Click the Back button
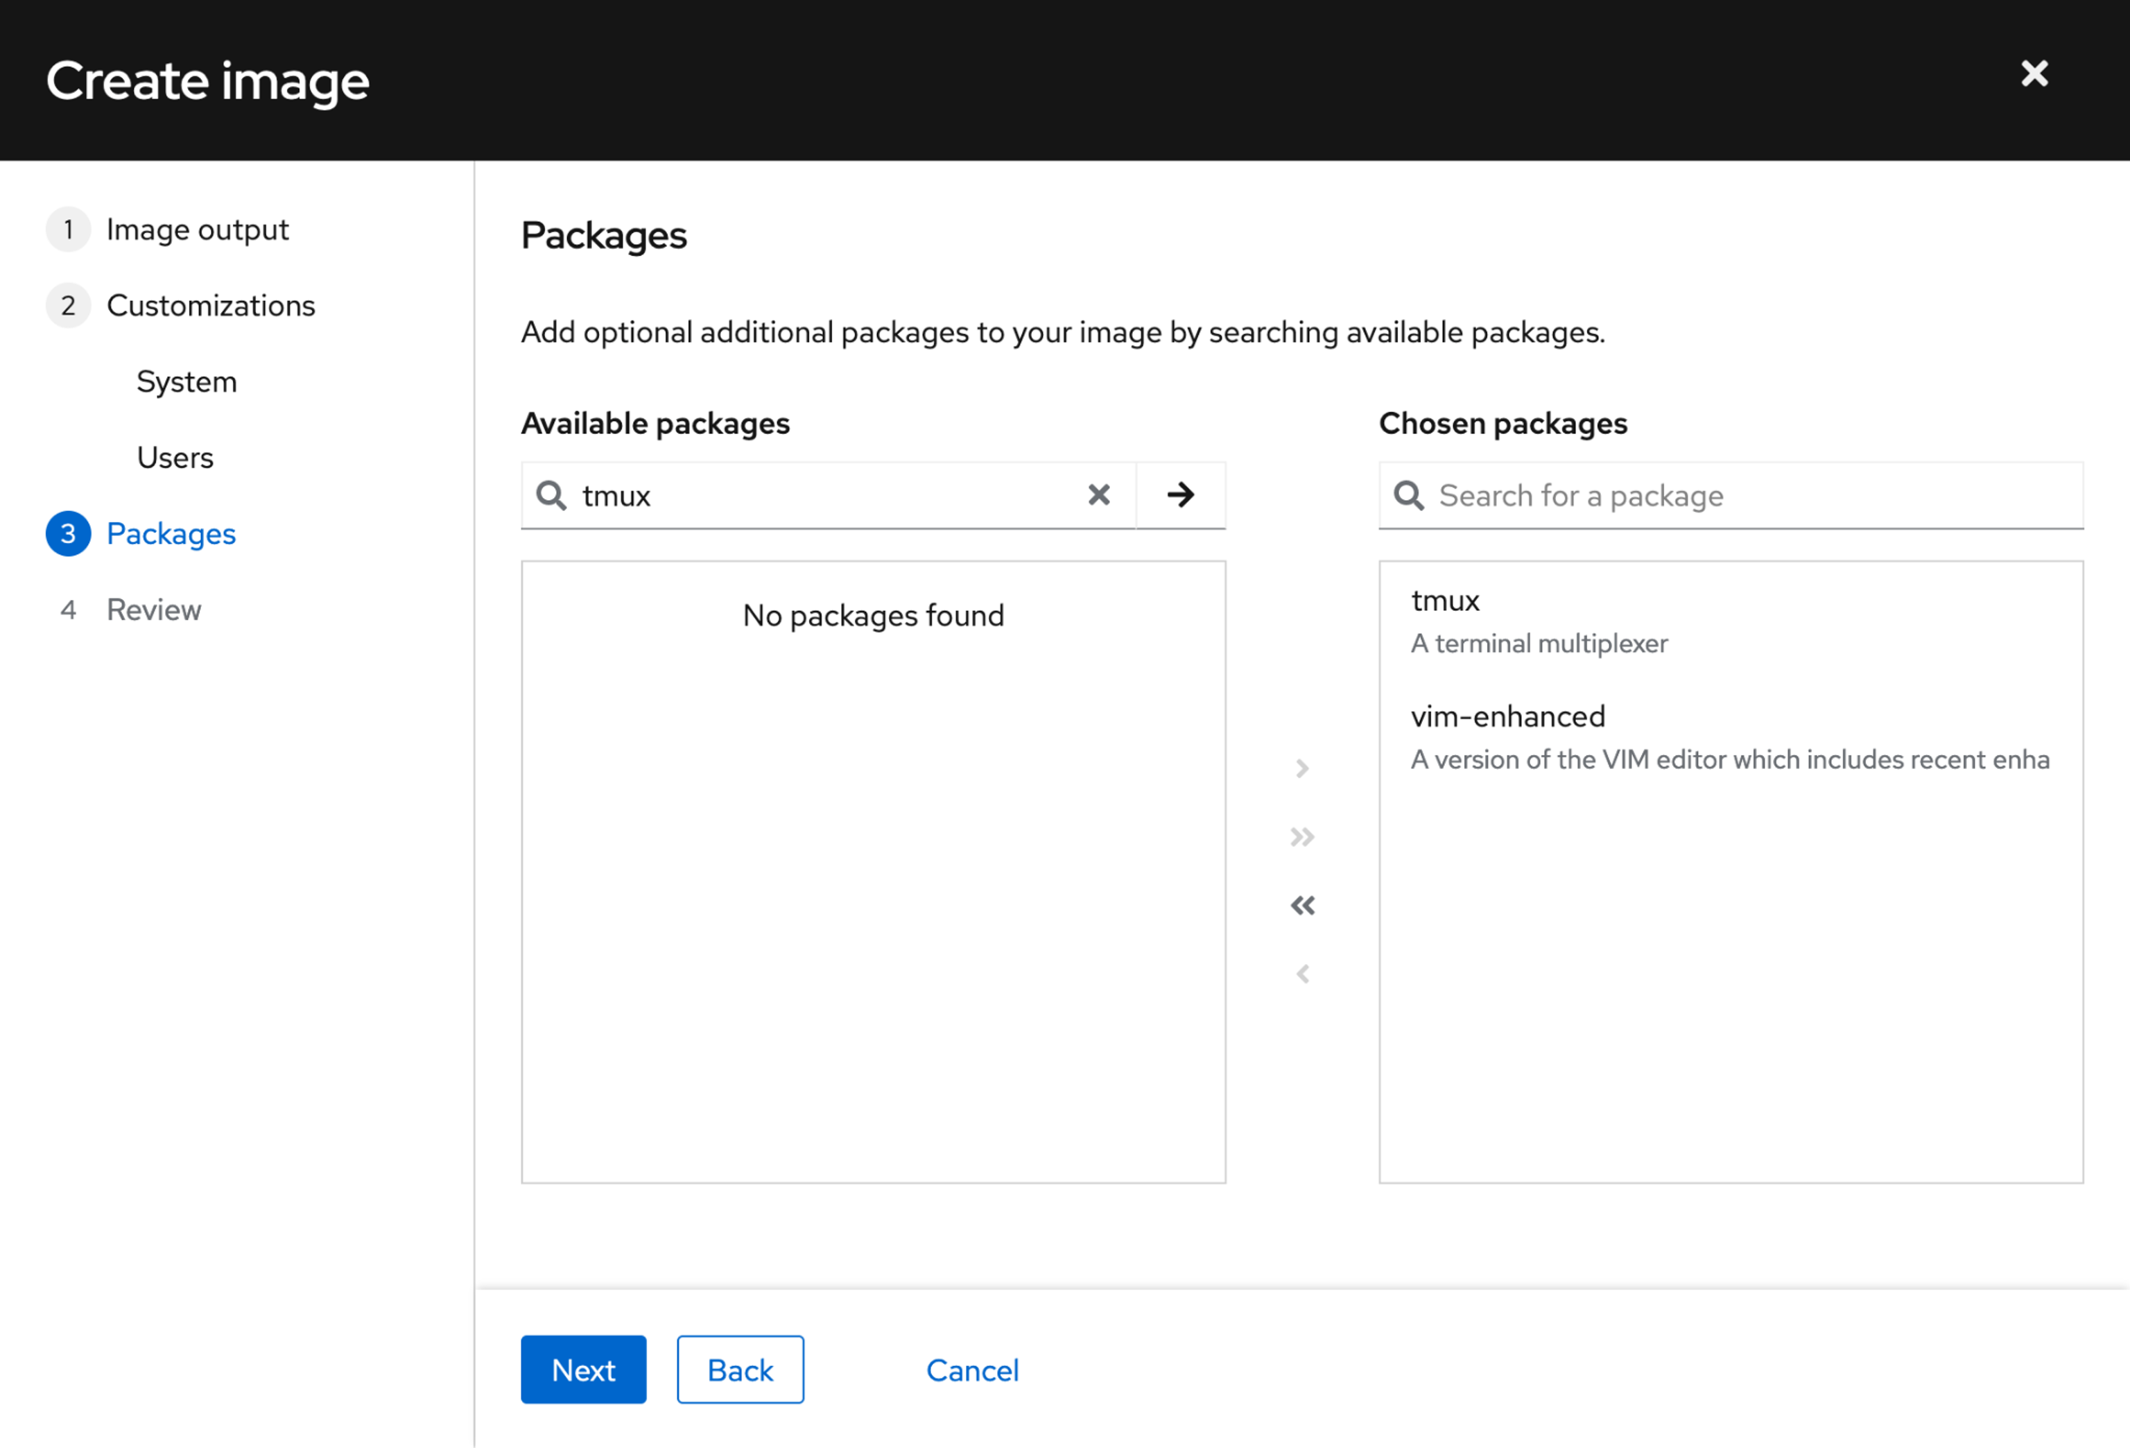This screenshot has height=1448, width=2130. (740, 1369)
